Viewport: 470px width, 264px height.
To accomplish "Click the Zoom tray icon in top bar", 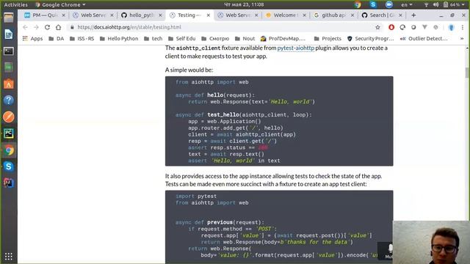I will (x=388, y=4).
